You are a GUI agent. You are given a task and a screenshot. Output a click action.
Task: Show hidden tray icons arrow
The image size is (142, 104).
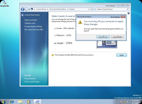click(118, 102)
